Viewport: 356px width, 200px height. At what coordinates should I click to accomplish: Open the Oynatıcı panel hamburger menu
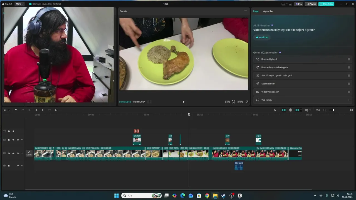click(245, 11)
